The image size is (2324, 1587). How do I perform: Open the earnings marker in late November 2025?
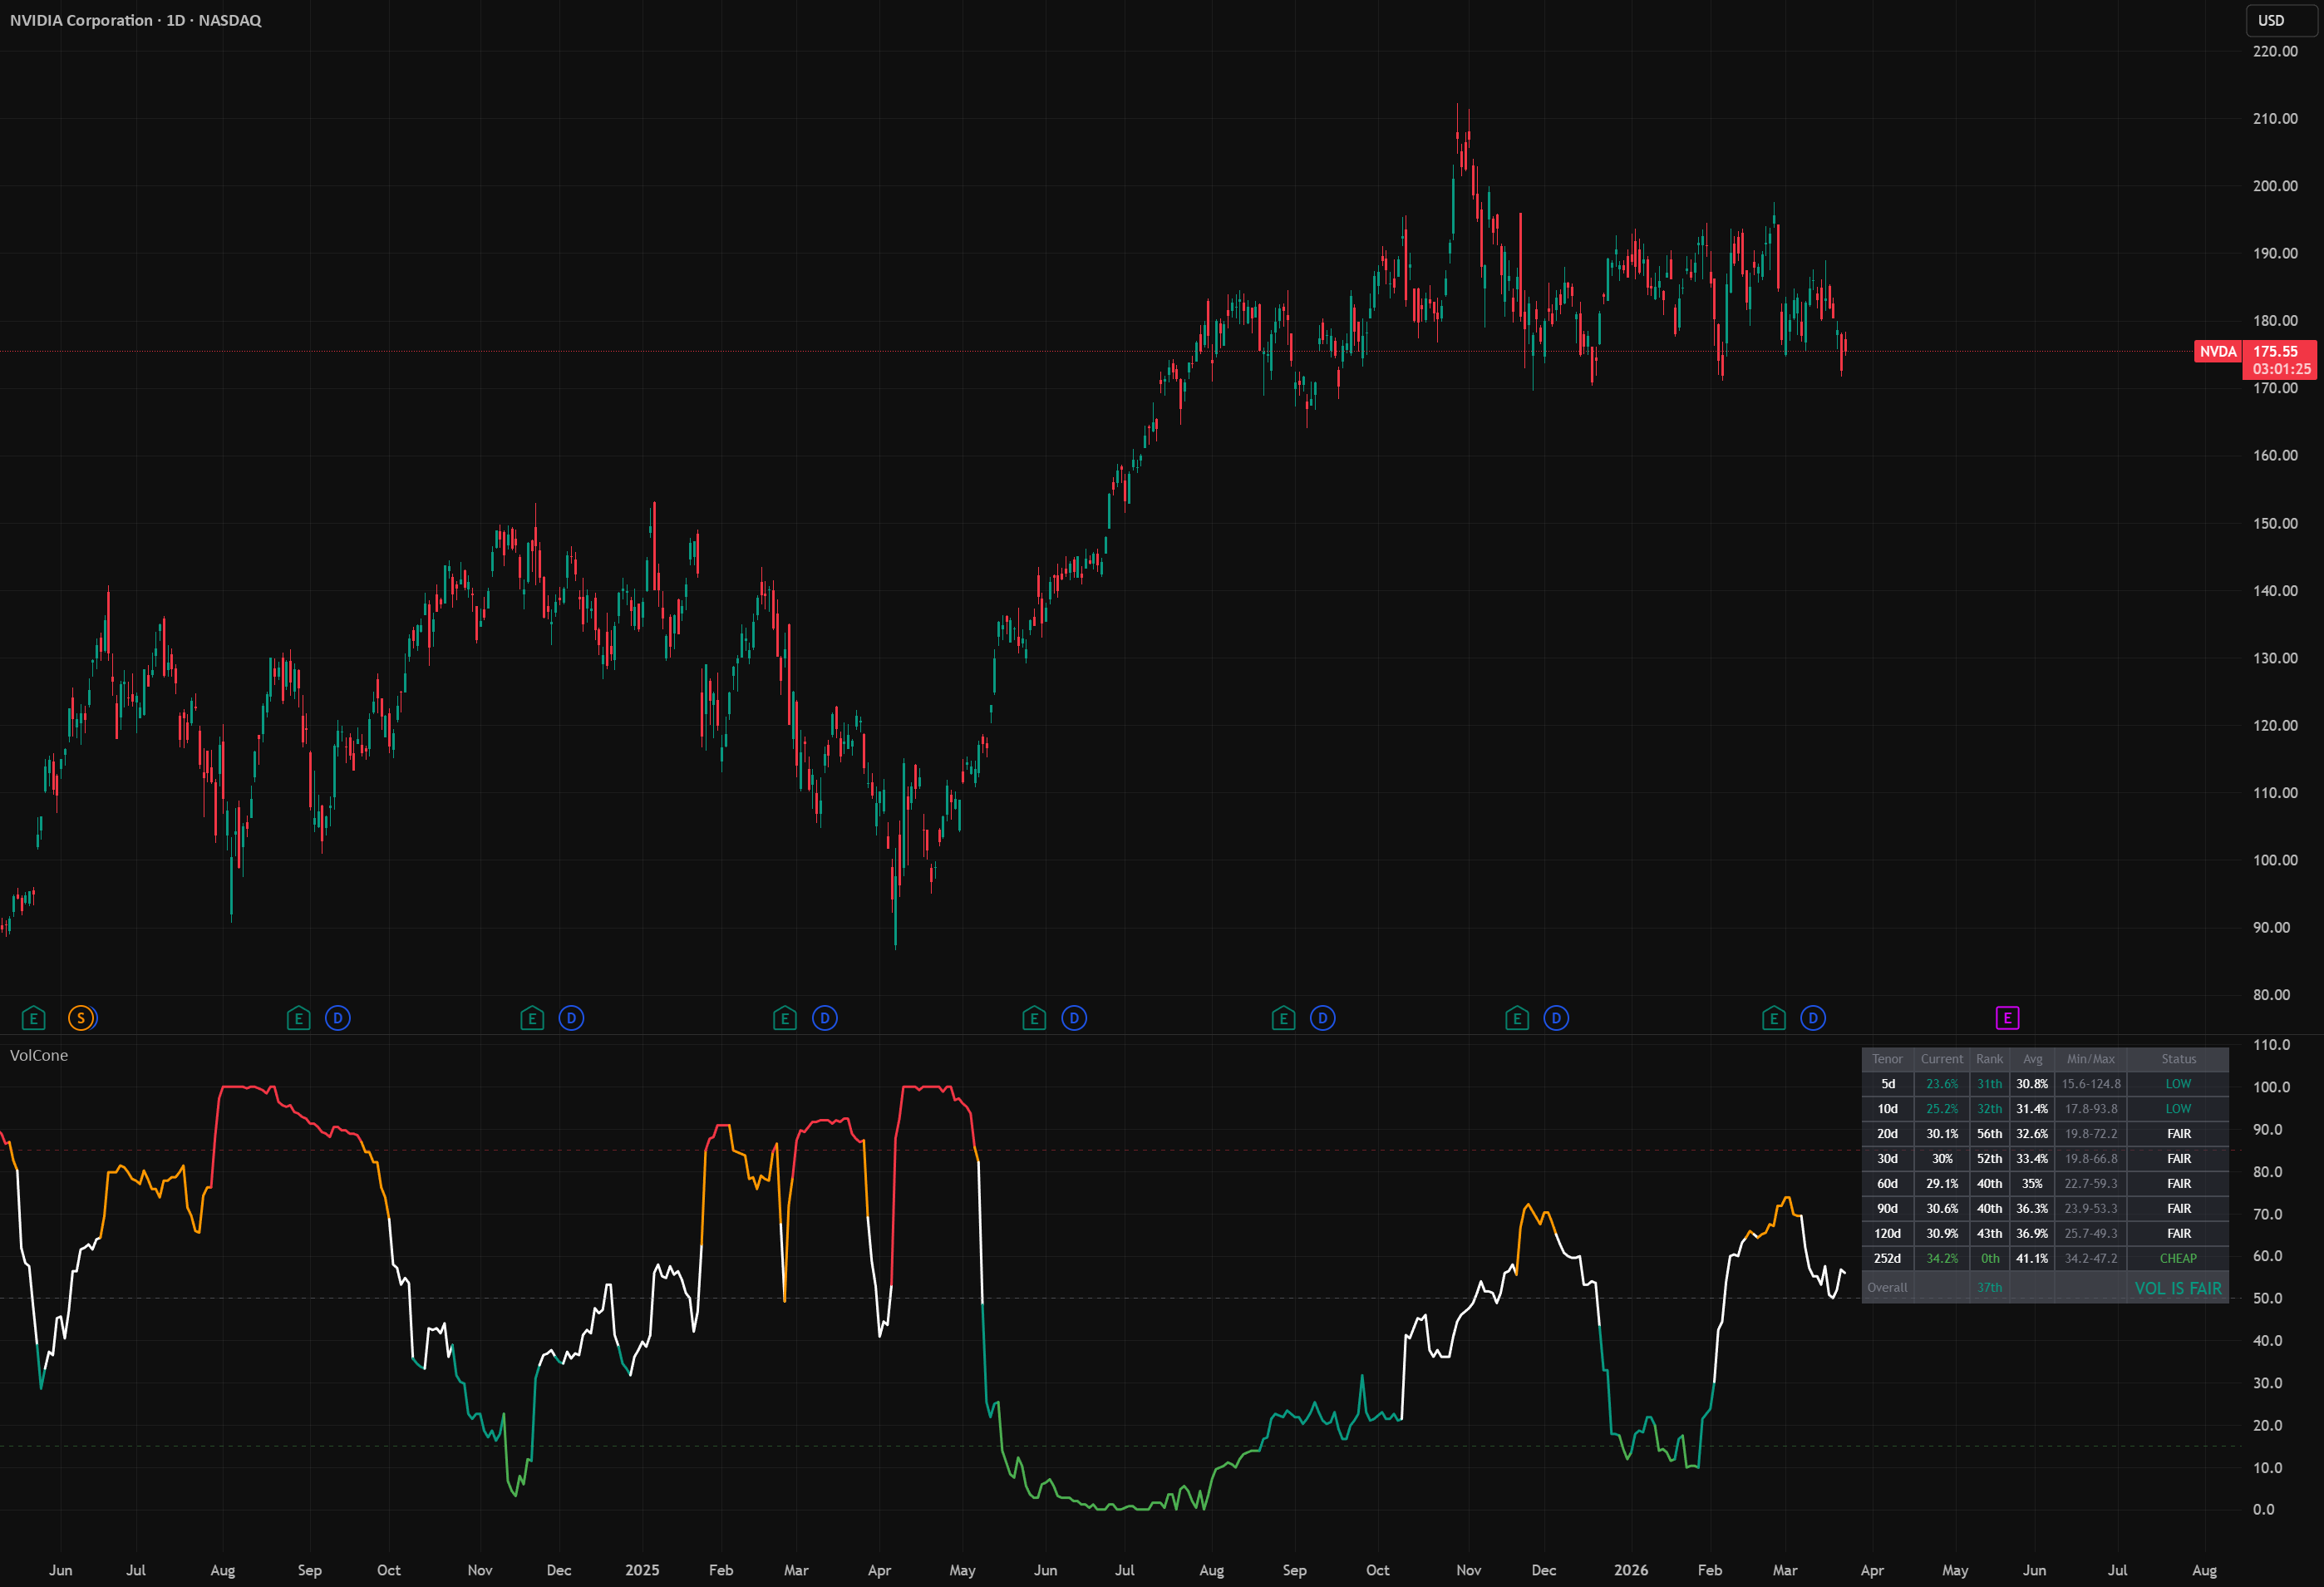click(x=1517, y=1018)
